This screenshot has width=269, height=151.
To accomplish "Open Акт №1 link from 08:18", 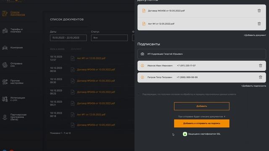I will [91, 115].
